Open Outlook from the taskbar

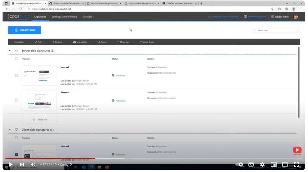[84, 167]
